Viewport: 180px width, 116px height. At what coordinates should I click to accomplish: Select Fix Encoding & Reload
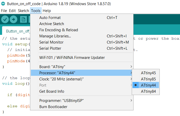[82, 30]
